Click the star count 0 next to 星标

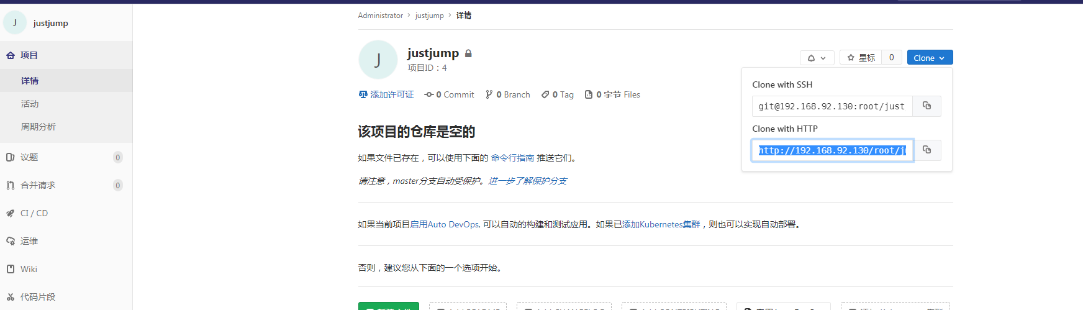892,58
